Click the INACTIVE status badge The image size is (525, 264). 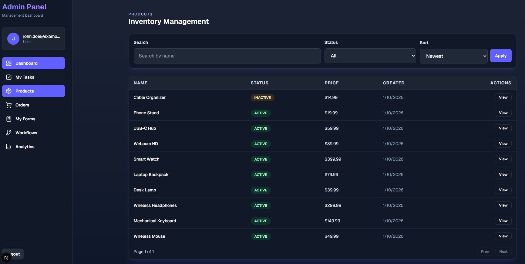click(262, 98)
